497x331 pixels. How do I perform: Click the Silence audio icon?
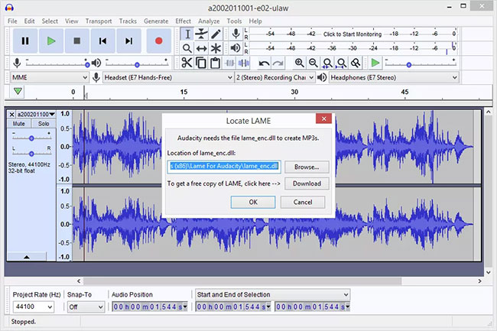tap(243, 63)
